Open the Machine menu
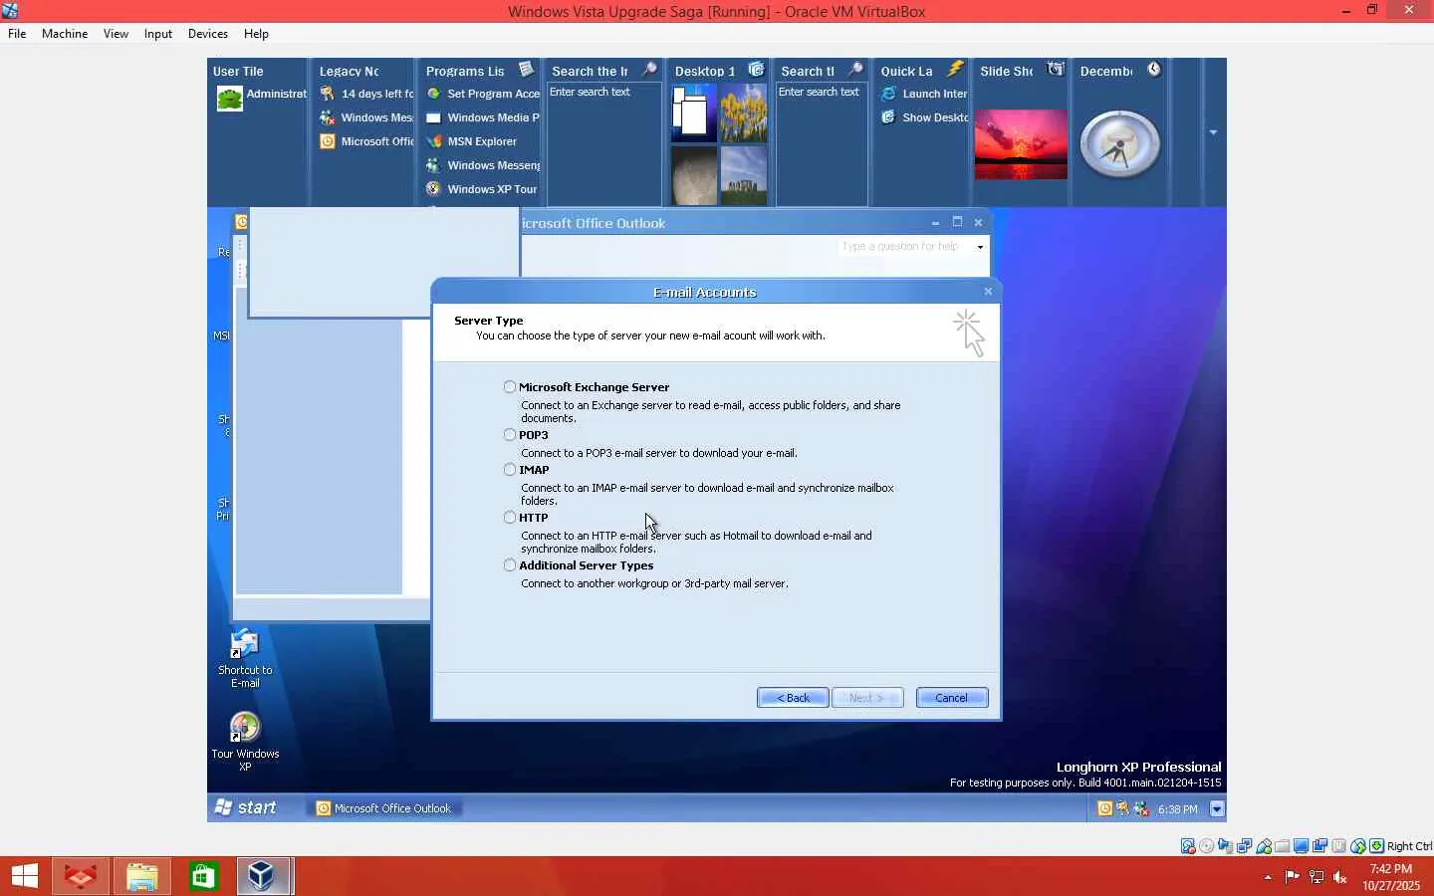Screen dimensions: 1434x896 pos(65,34)
